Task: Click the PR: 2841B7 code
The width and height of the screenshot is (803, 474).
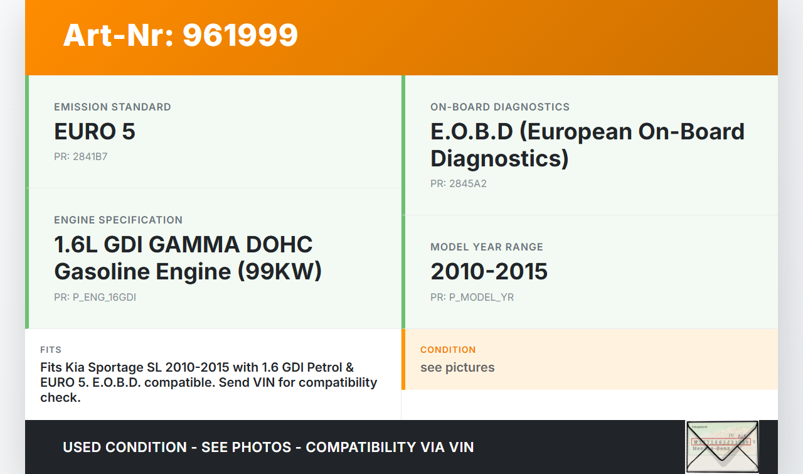Action: pyautogui.click(x=80, y=156)
